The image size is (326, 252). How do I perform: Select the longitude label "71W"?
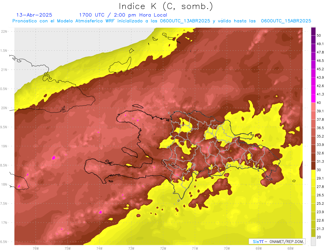(x=195, y=248)
